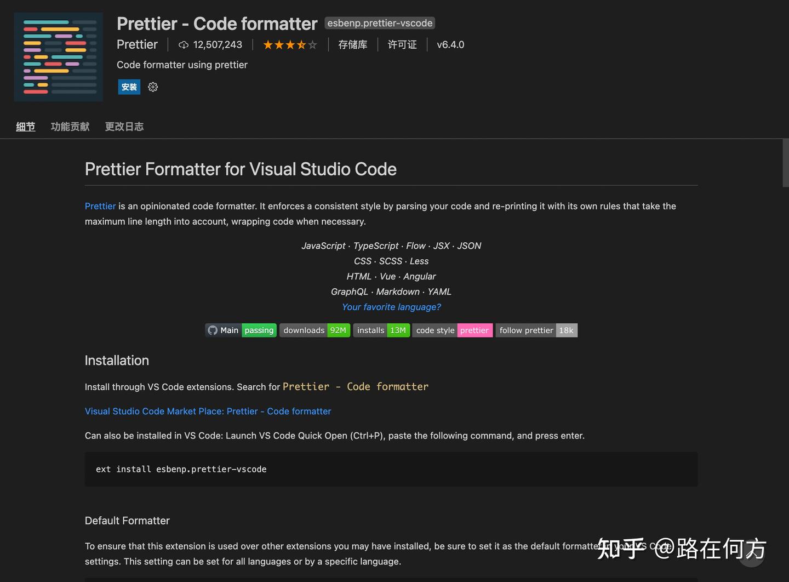Rate the extension via the star rating
The height and width of the screenshot is (582, 789).
[x=290, y=44]
